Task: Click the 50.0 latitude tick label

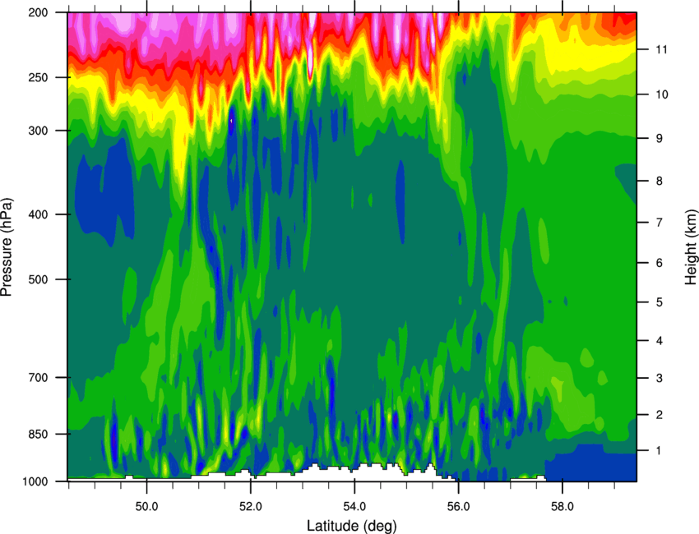Action: [x=146, y=507]
